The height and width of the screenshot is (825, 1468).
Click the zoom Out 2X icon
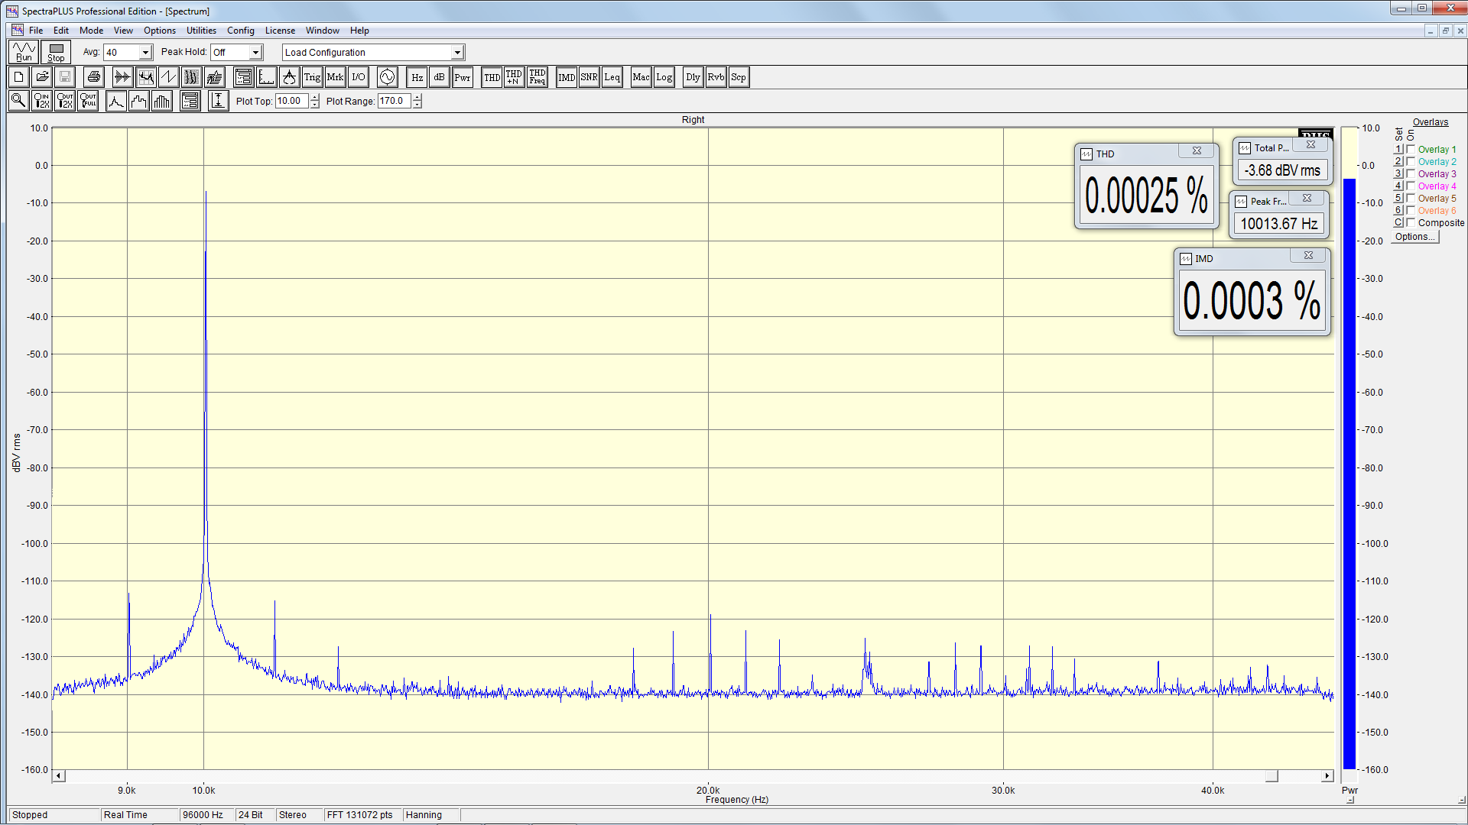pyautogui.click(x=65, y=101)
